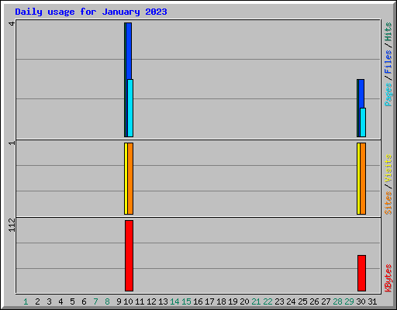Click the yellow Visits bar for day 10
397x310 pixels.
pos(126,178)
